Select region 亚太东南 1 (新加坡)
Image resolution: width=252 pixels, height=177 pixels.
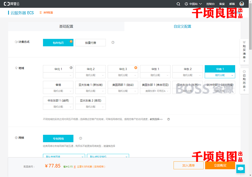(90, 85)
